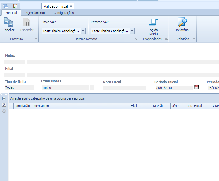Switch to the Configurações ribbon tab

pyautogui.click(x=64, y=13)
